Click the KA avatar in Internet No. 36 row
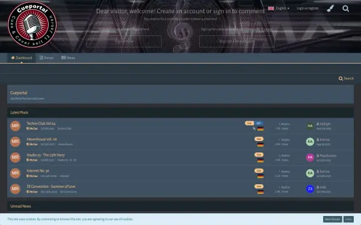 click(x=310, y=173)
